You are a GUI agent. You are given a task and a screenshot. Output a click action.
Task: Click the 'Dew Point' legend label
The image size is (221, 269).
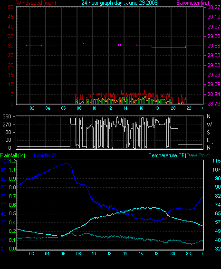tap(198, 155)
